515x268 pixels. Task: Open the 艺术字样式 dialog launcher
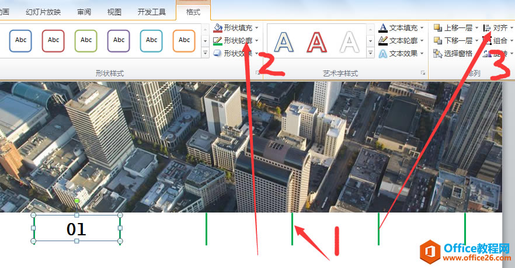[x=423, y=73]
